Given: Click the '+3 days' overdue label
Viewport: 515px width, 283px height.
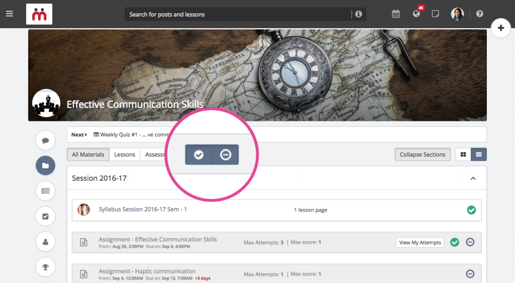Looking at the screenshot, I should click(203, 278).
